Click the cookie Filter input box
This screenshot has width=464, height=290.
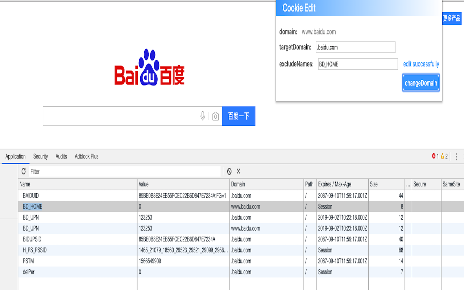point(124,171)
